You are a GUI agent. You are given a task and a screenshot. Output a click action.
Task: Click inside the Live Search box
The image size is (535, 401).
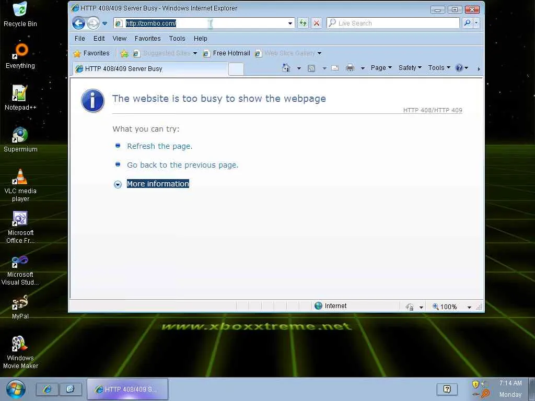(x=393, y=23)
